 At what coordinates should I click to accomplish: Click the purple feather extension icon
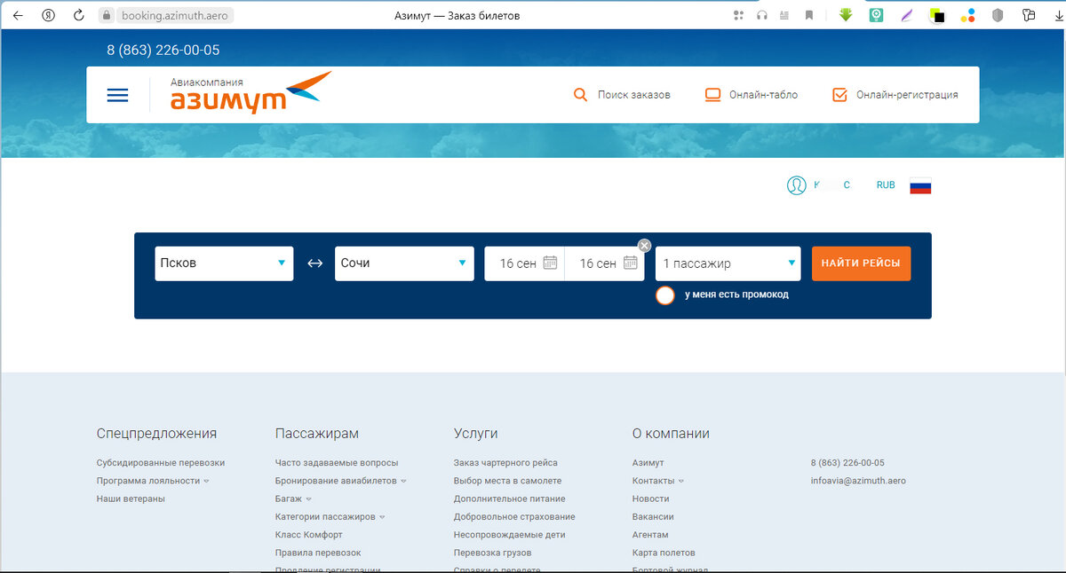pyautogui.click(x=906, y=15)
